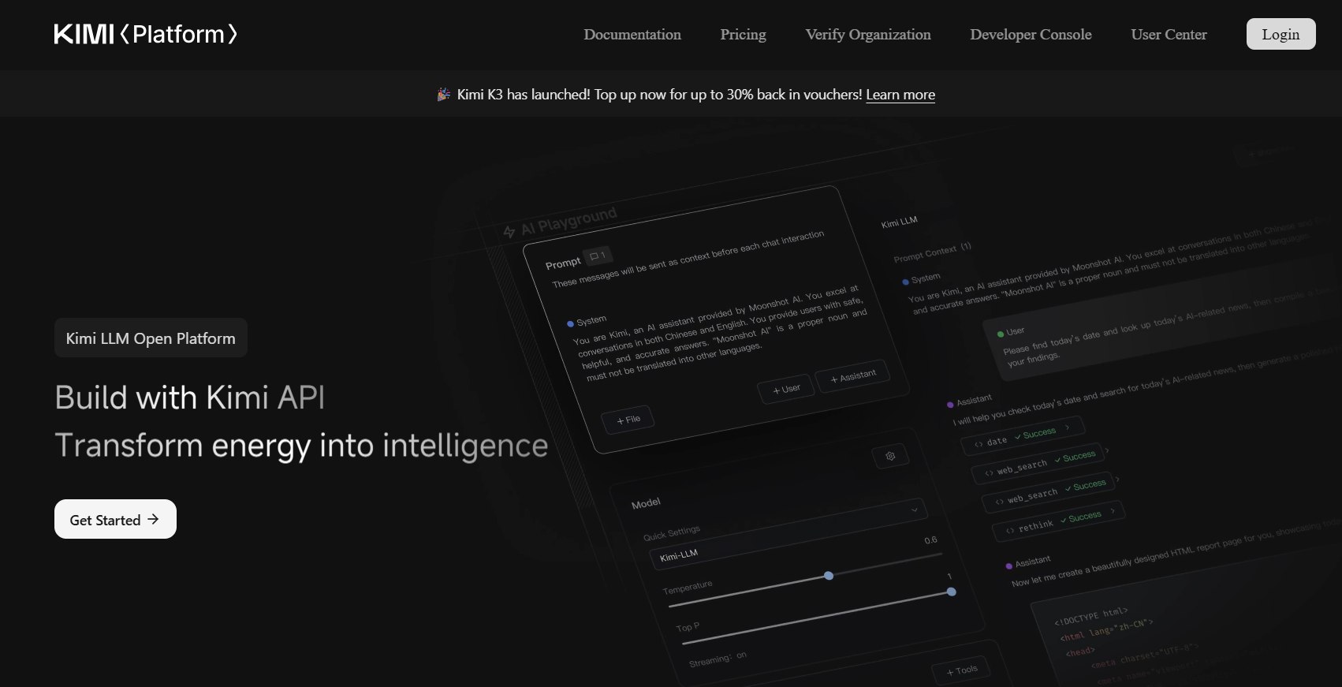
Task: Navigate to User Center
Action: [x=1169, y=34]
